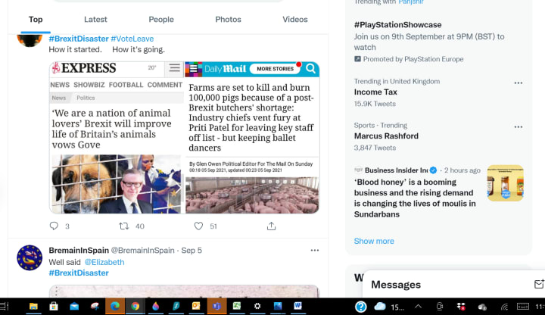Open Outlook from the taskbar
The width and height of the screenshot is (545, 315).
pos(196,307)
